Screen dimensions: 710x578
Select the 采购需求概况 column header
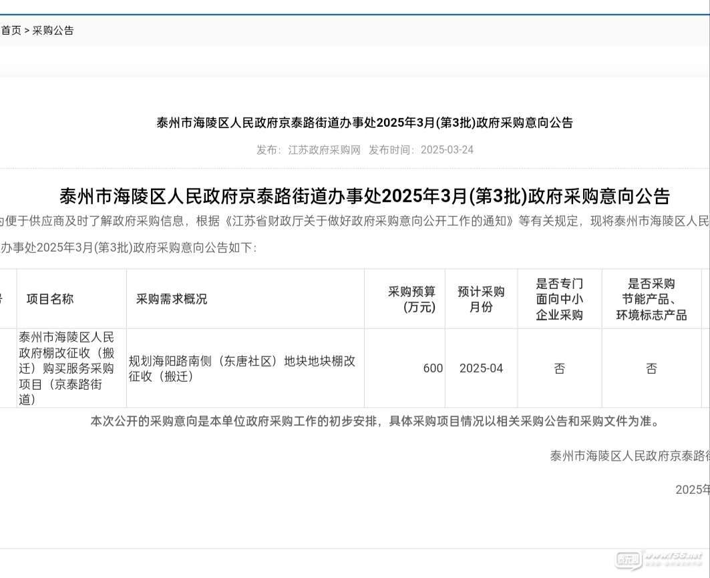click(x=172, y=299)
